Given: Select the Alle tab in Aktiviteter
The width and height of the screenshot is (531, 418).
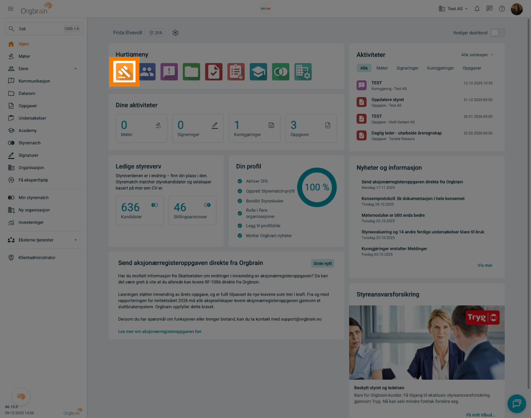Looking at the screenshot, I should [364, 68].
